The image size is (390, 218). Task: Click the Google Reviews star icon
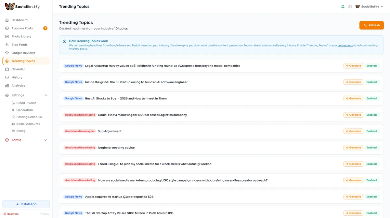click(7, 53)
